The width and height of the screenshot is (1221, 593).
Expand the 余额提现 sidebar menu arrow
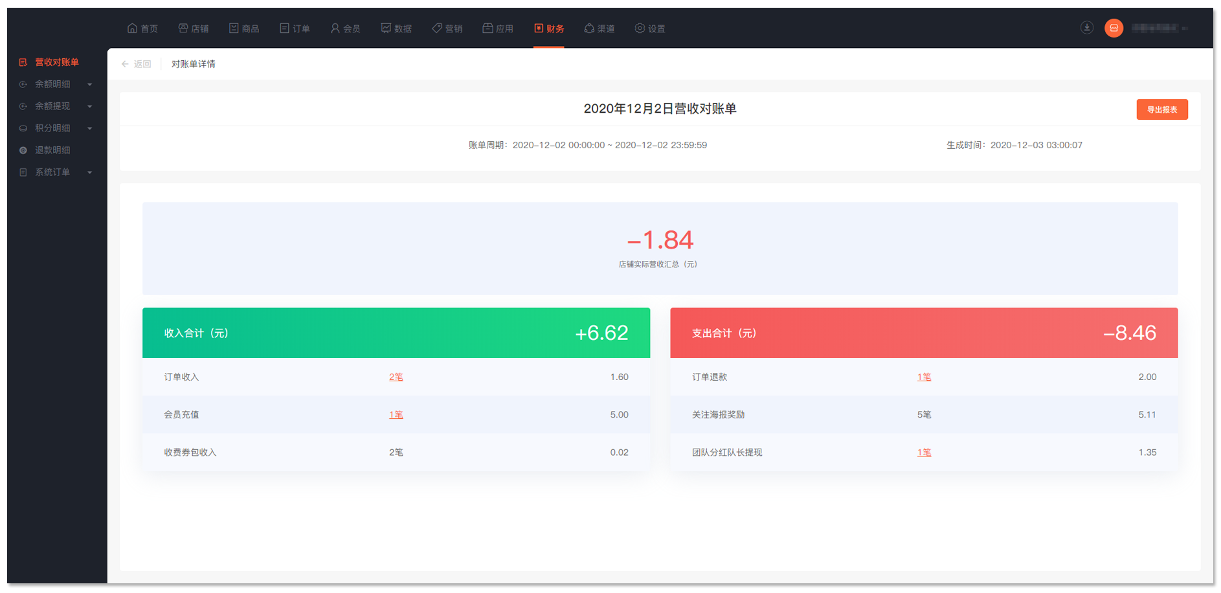pos(90,106)
